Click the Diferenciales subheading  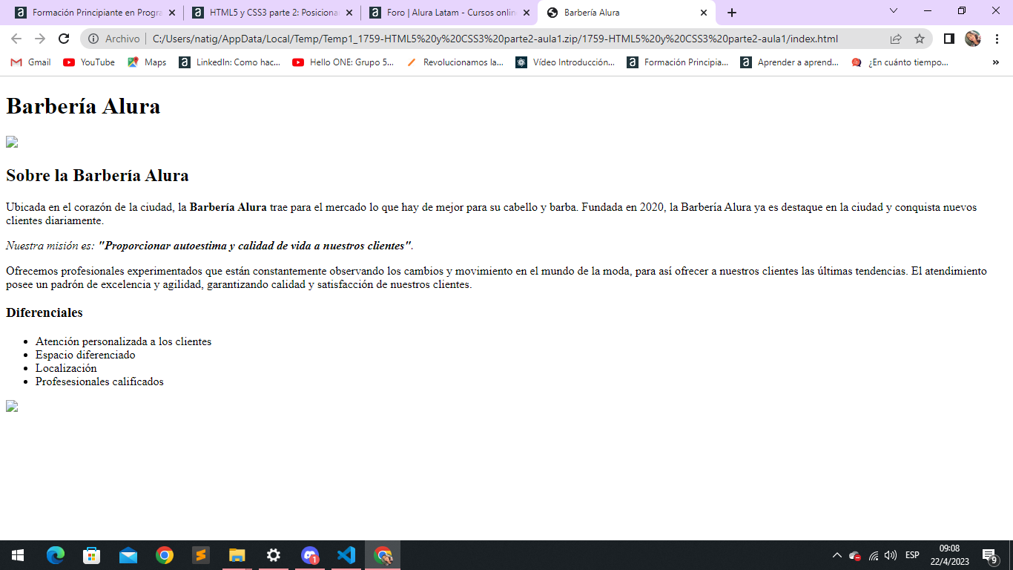point(44,312)
